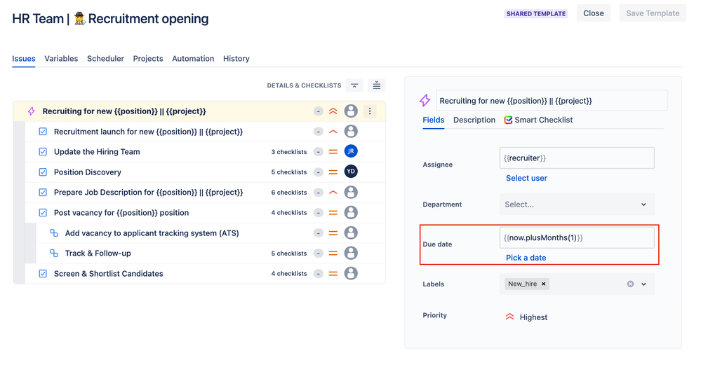Viewport: 701px width, 374px height.
Task: Click the highest priority icon on Recruiting row
Action: coord(333,111)
